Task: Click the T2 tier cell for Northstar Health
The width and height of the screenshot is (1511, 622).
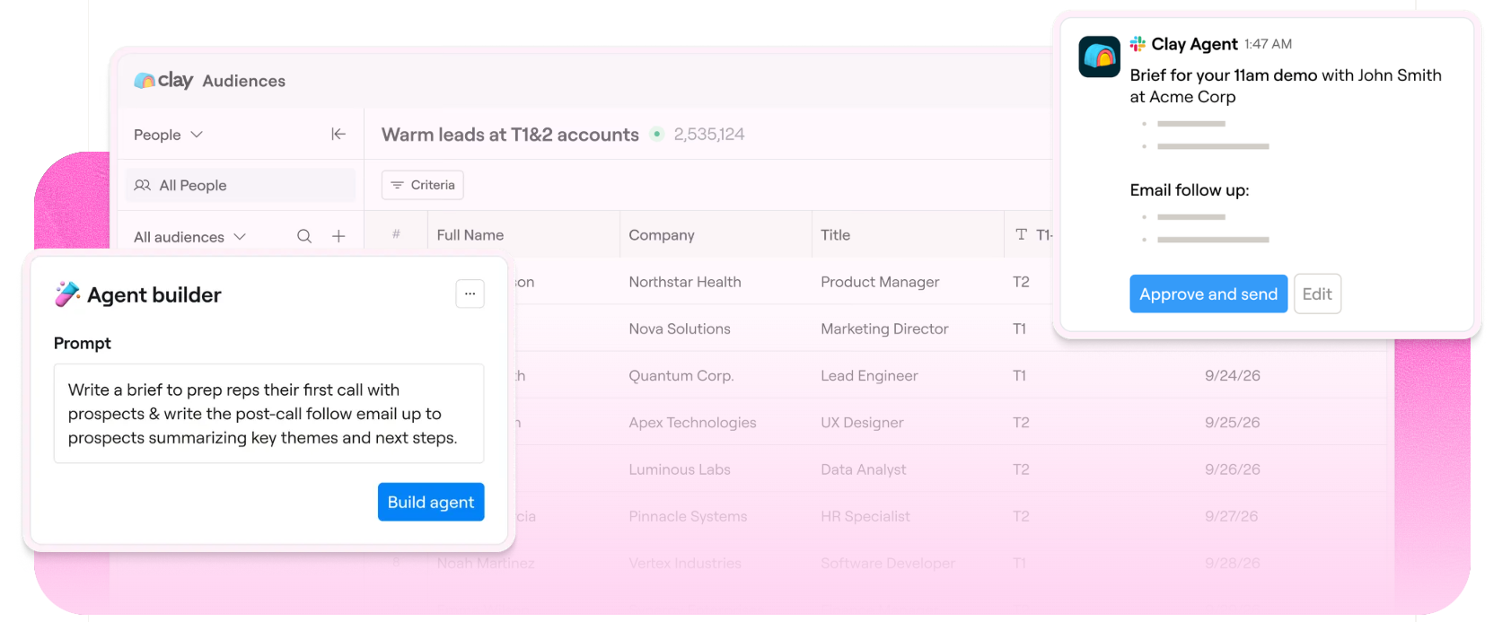Action: [1021, 282]
